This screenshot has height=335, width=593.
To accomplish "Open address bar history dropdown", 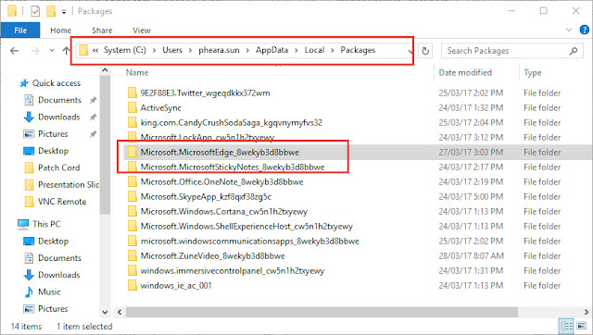I will pos(410,51).
